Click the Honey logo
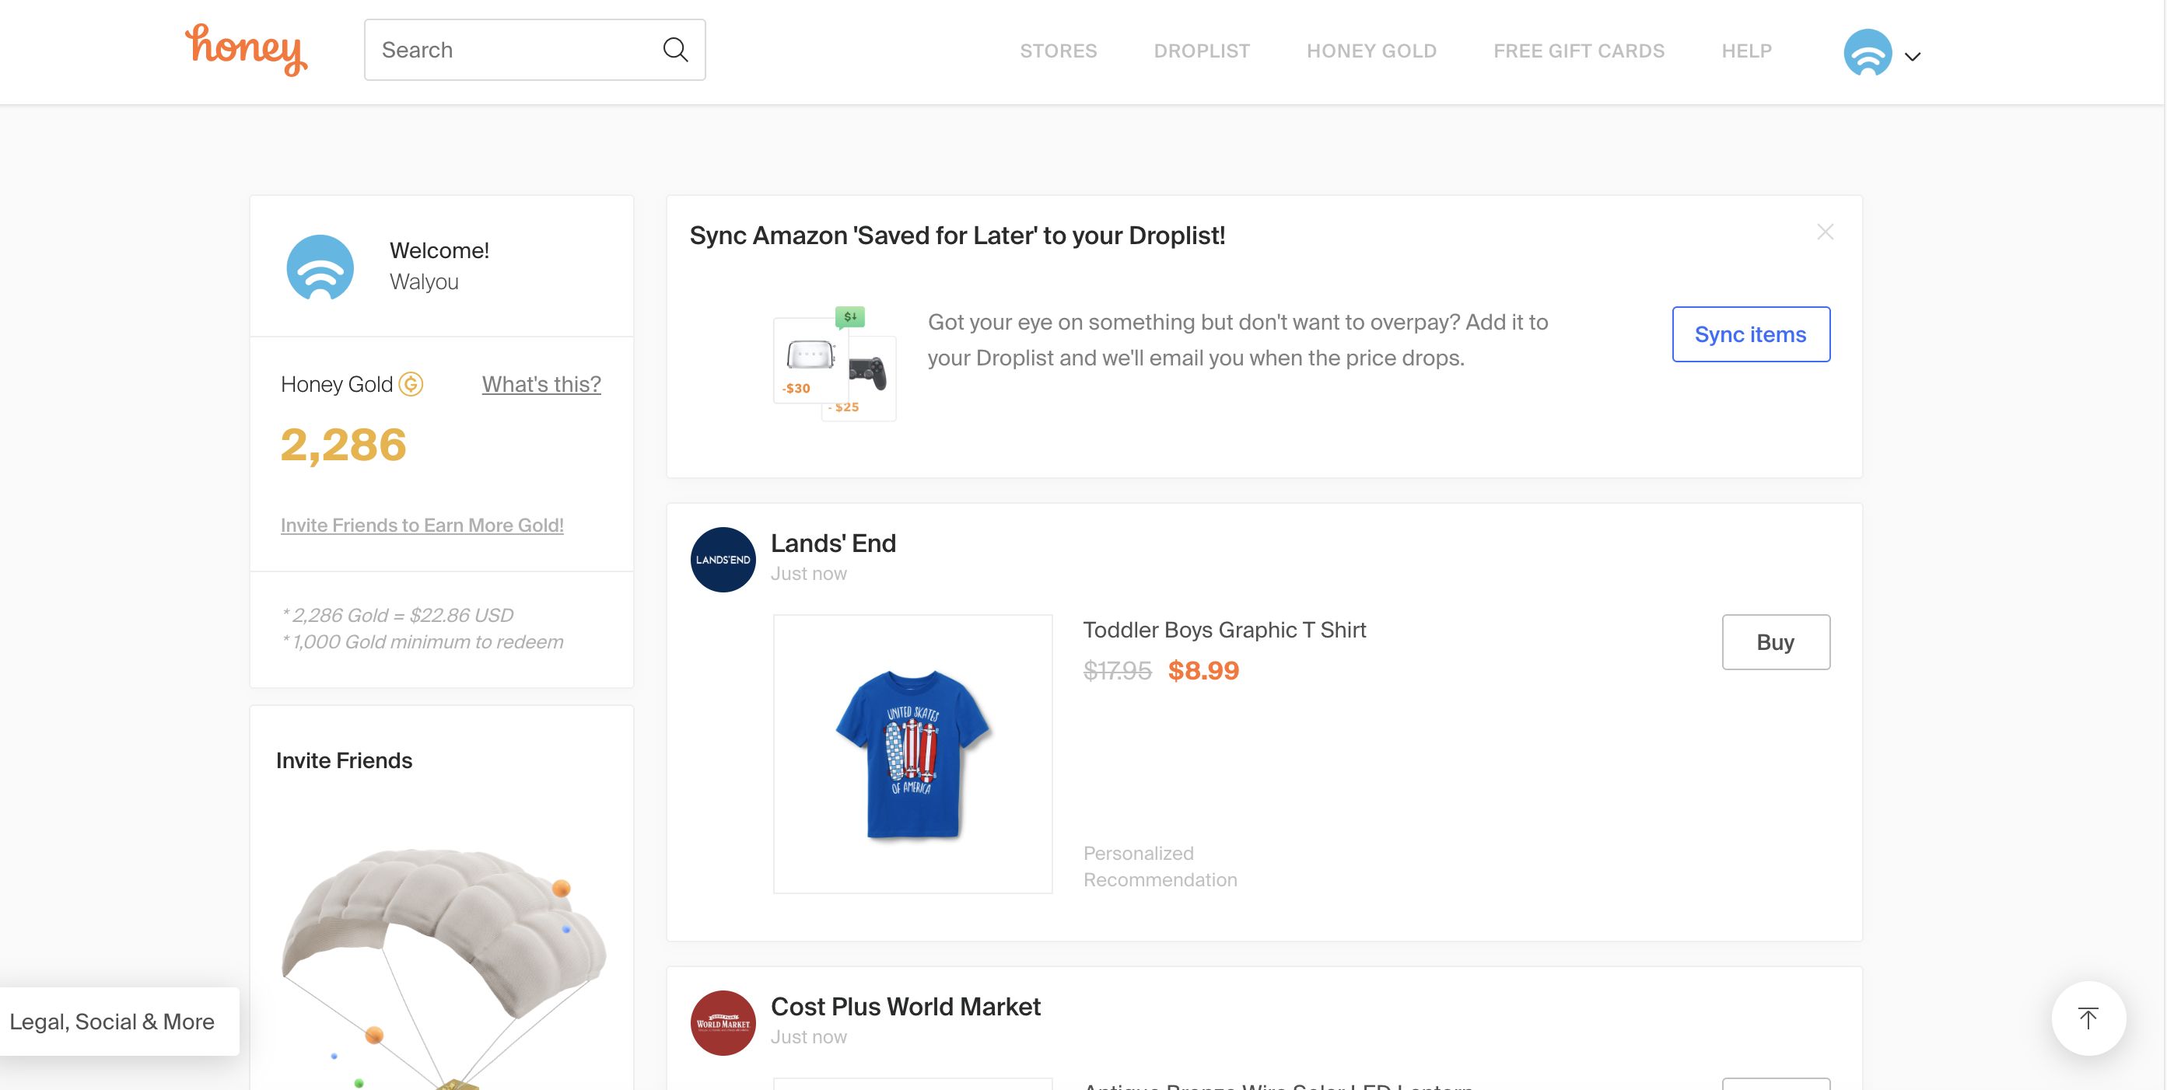Viewport: 2167px width, 1090px height. (x=246, y=51)
